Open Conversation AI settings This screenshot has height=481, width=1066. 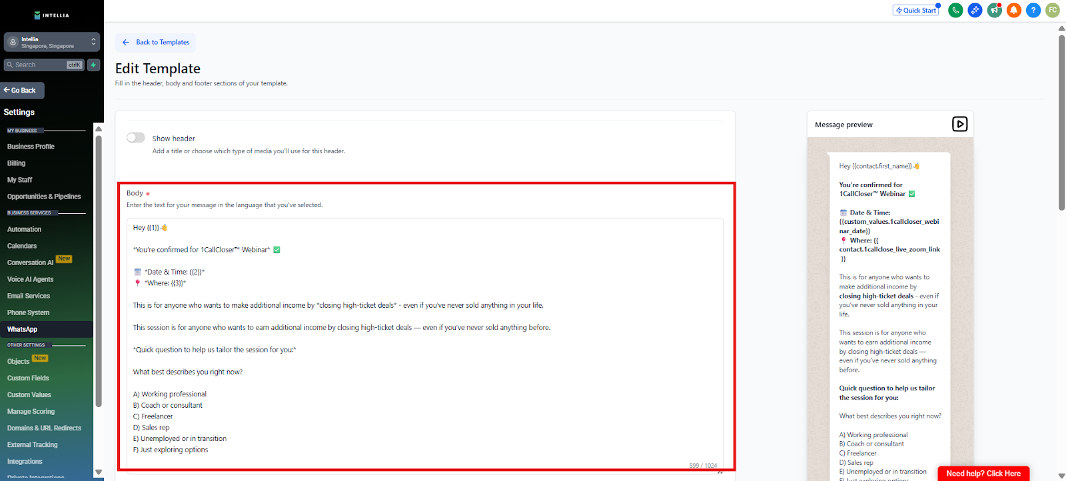click(x=30, y=262)
